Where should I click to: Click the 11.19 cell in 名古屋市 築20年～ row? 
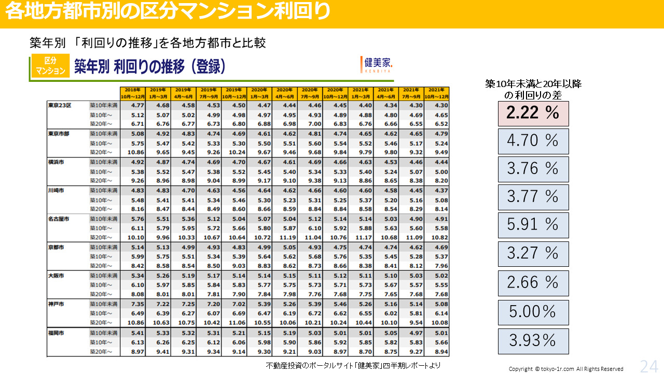(287, 238)
